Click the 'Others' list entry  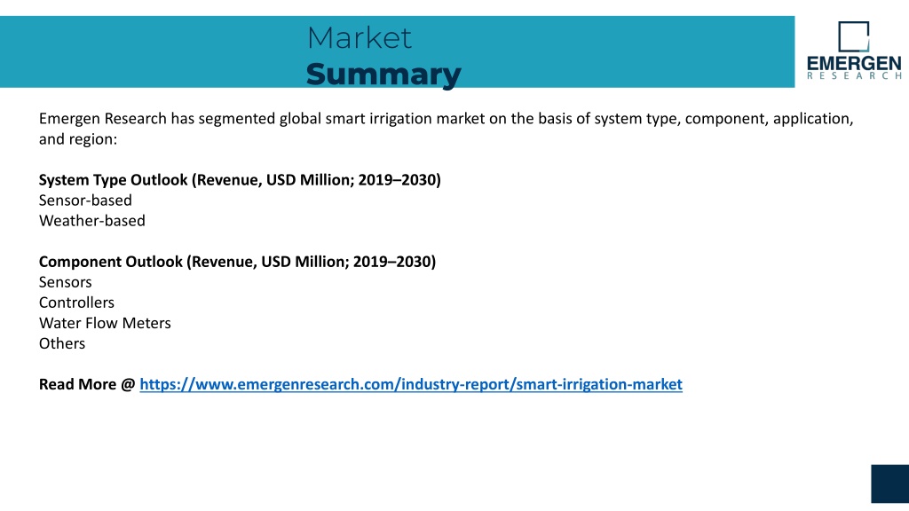[62, 343]
